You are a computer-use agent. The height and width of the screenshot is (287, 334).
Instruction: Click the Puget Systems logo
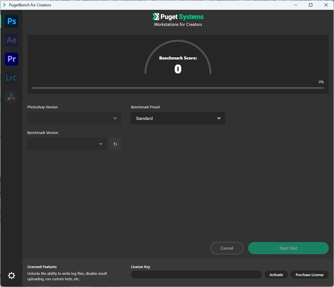click(x=178, y=17)
